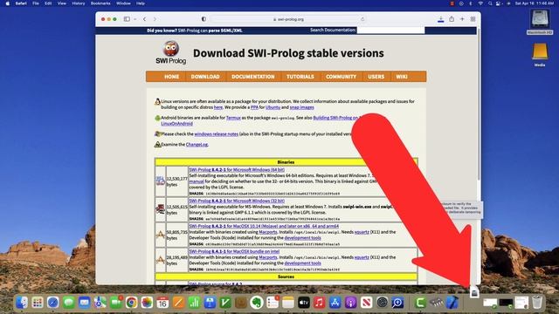The width and height of the screenshot is (559, 314).
Task: Click the SWI-Prolog owl logo
Action: coord(171,52)
